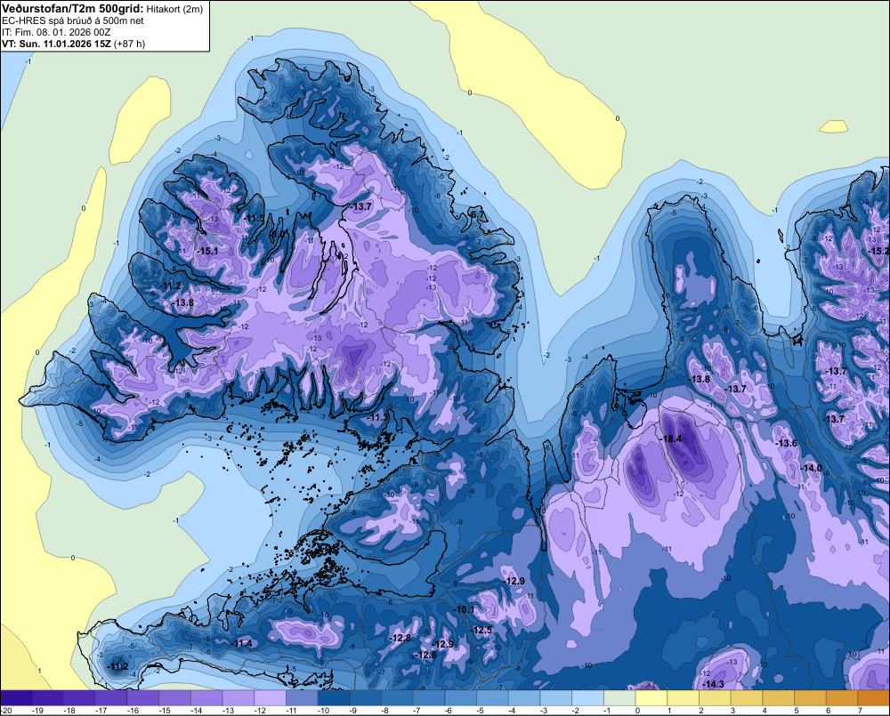The height and width of the screenshot is (716, 890).
Task: Click the -14.0 temperature value label
Action: [812, 468]
